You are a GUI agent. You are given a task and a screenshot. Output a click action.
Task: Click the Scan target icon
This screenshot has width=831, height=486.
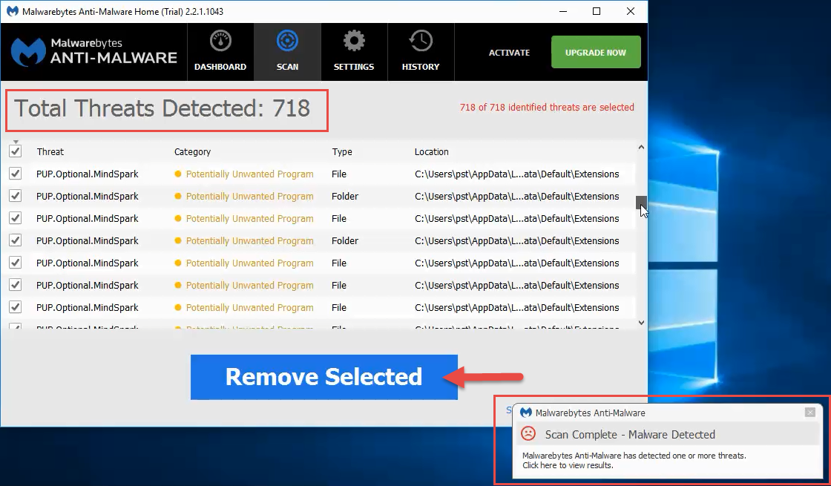pos(287,41)
